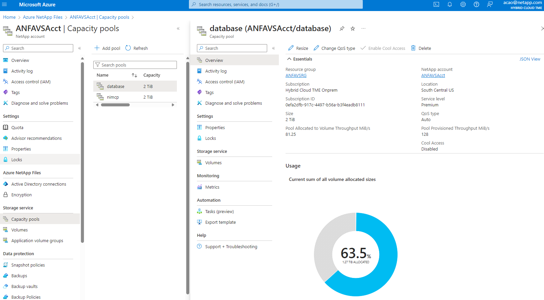Collapse the Essentials section

(289, 59)
